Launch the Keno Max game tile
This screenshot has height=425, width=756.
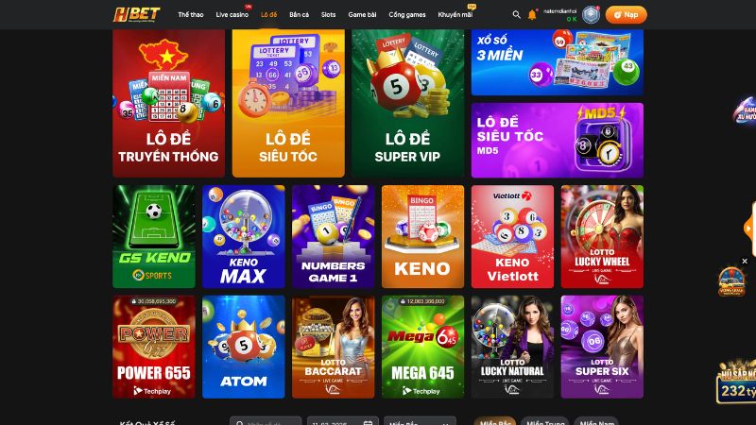coord(244,237)
